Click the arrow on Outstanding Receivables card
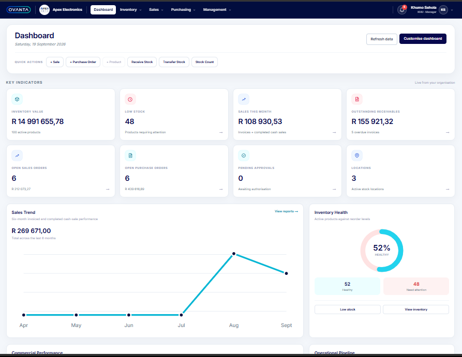Screen dimensions: 462x357 point(448,132)
